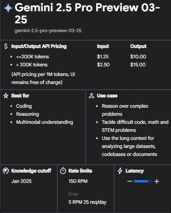
Task: Click the Free tier label
Action: [x=73, y=194]
